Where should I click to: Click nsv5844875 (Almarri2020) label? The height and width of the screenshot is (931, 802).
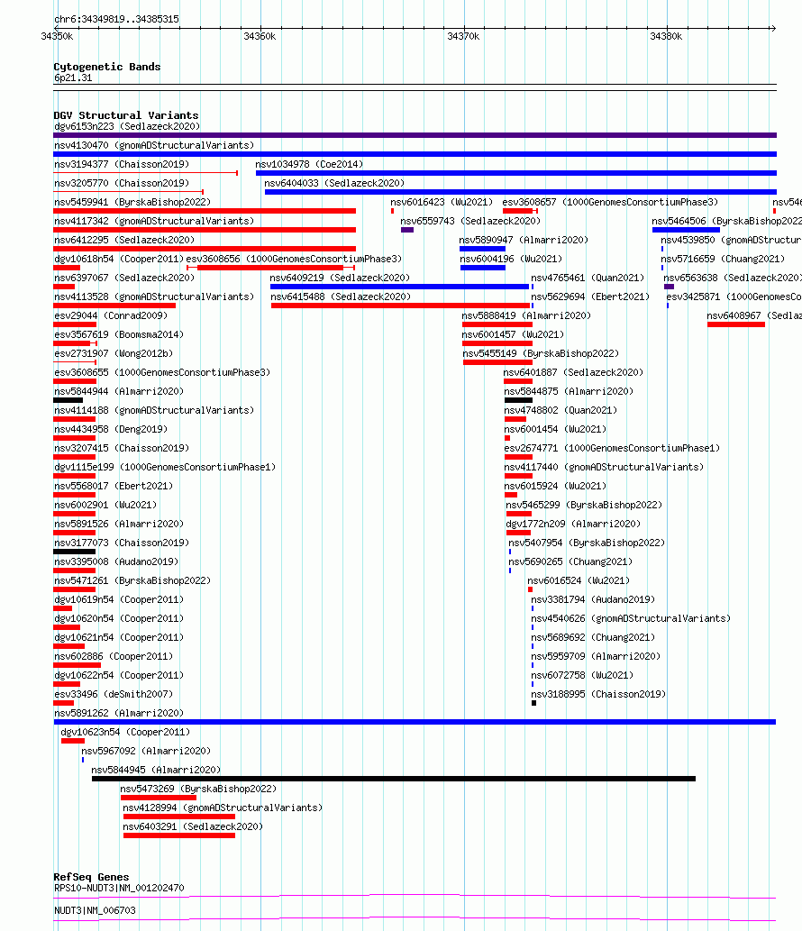[x=569, y=392]
